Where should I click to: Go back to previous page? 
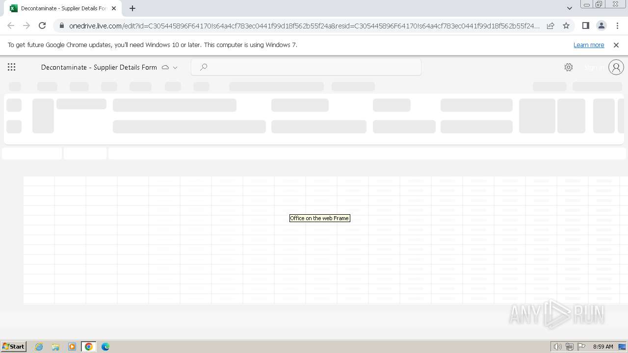11,25
